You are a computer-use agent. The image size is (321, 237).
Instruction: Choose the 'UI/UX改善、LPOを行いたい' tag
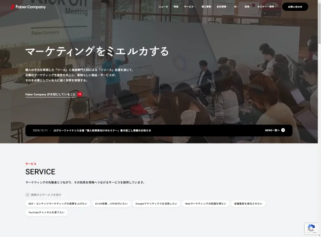coord(111,204)
